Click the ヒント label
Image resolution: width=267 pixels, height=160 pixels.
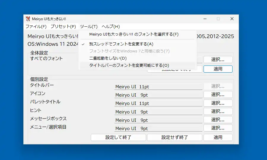[x=36, y=110]
